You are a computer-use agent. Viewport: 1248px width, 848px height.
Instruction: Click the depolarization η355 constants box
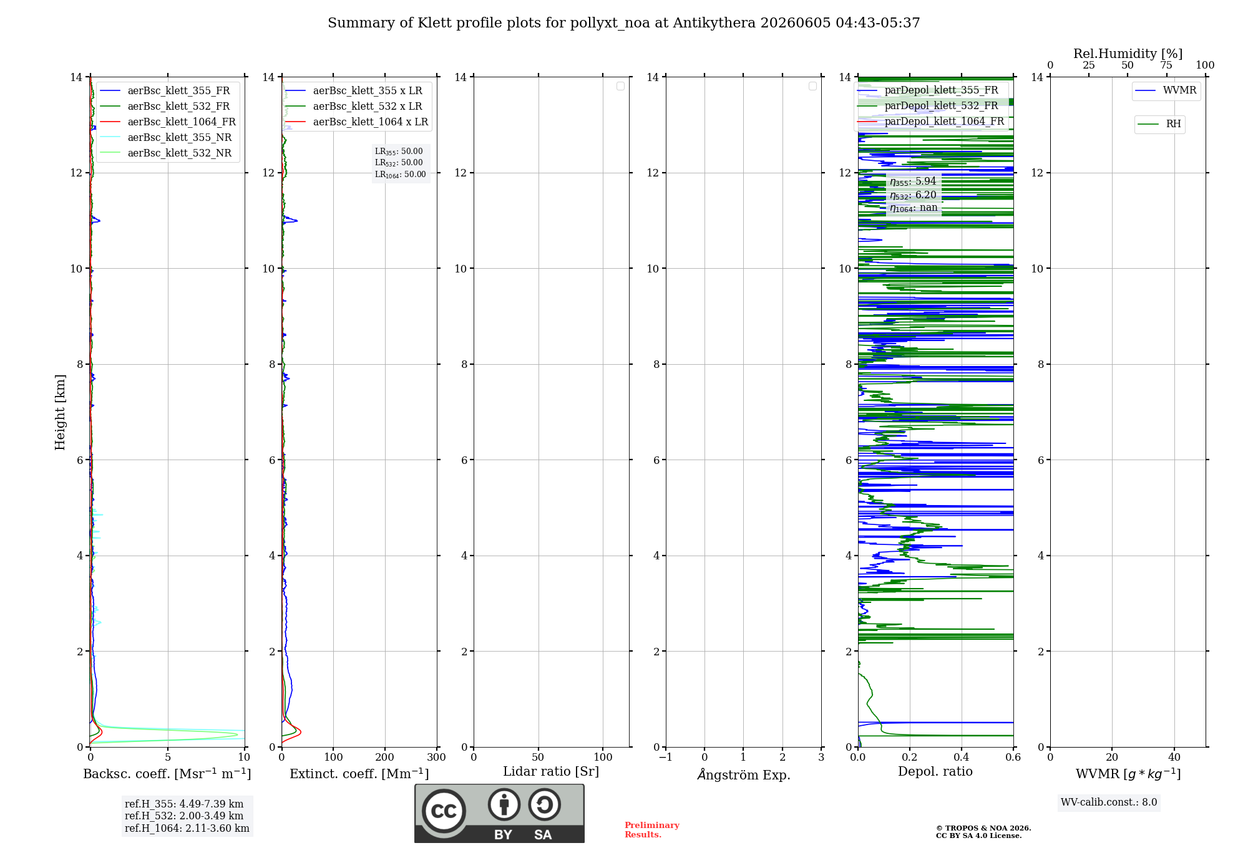point(914,195)
